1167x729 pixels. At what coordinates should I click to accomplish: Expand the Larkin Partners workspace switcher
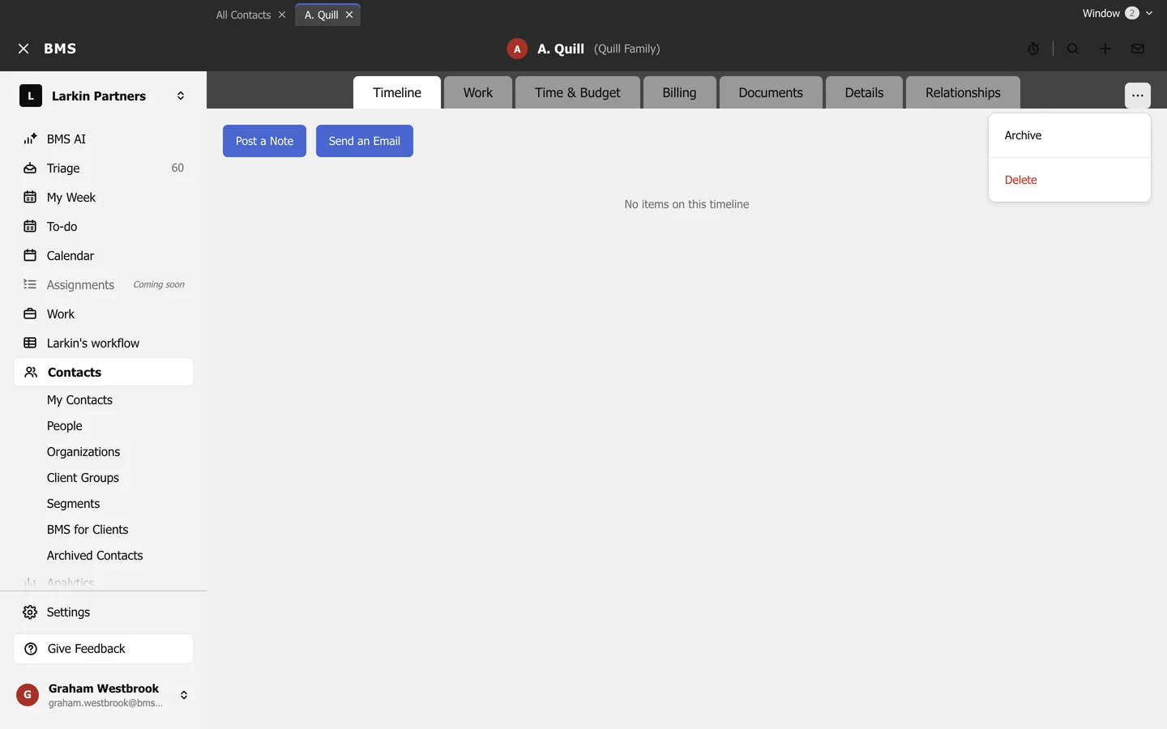pyautogui.click(x=181, y=96)
